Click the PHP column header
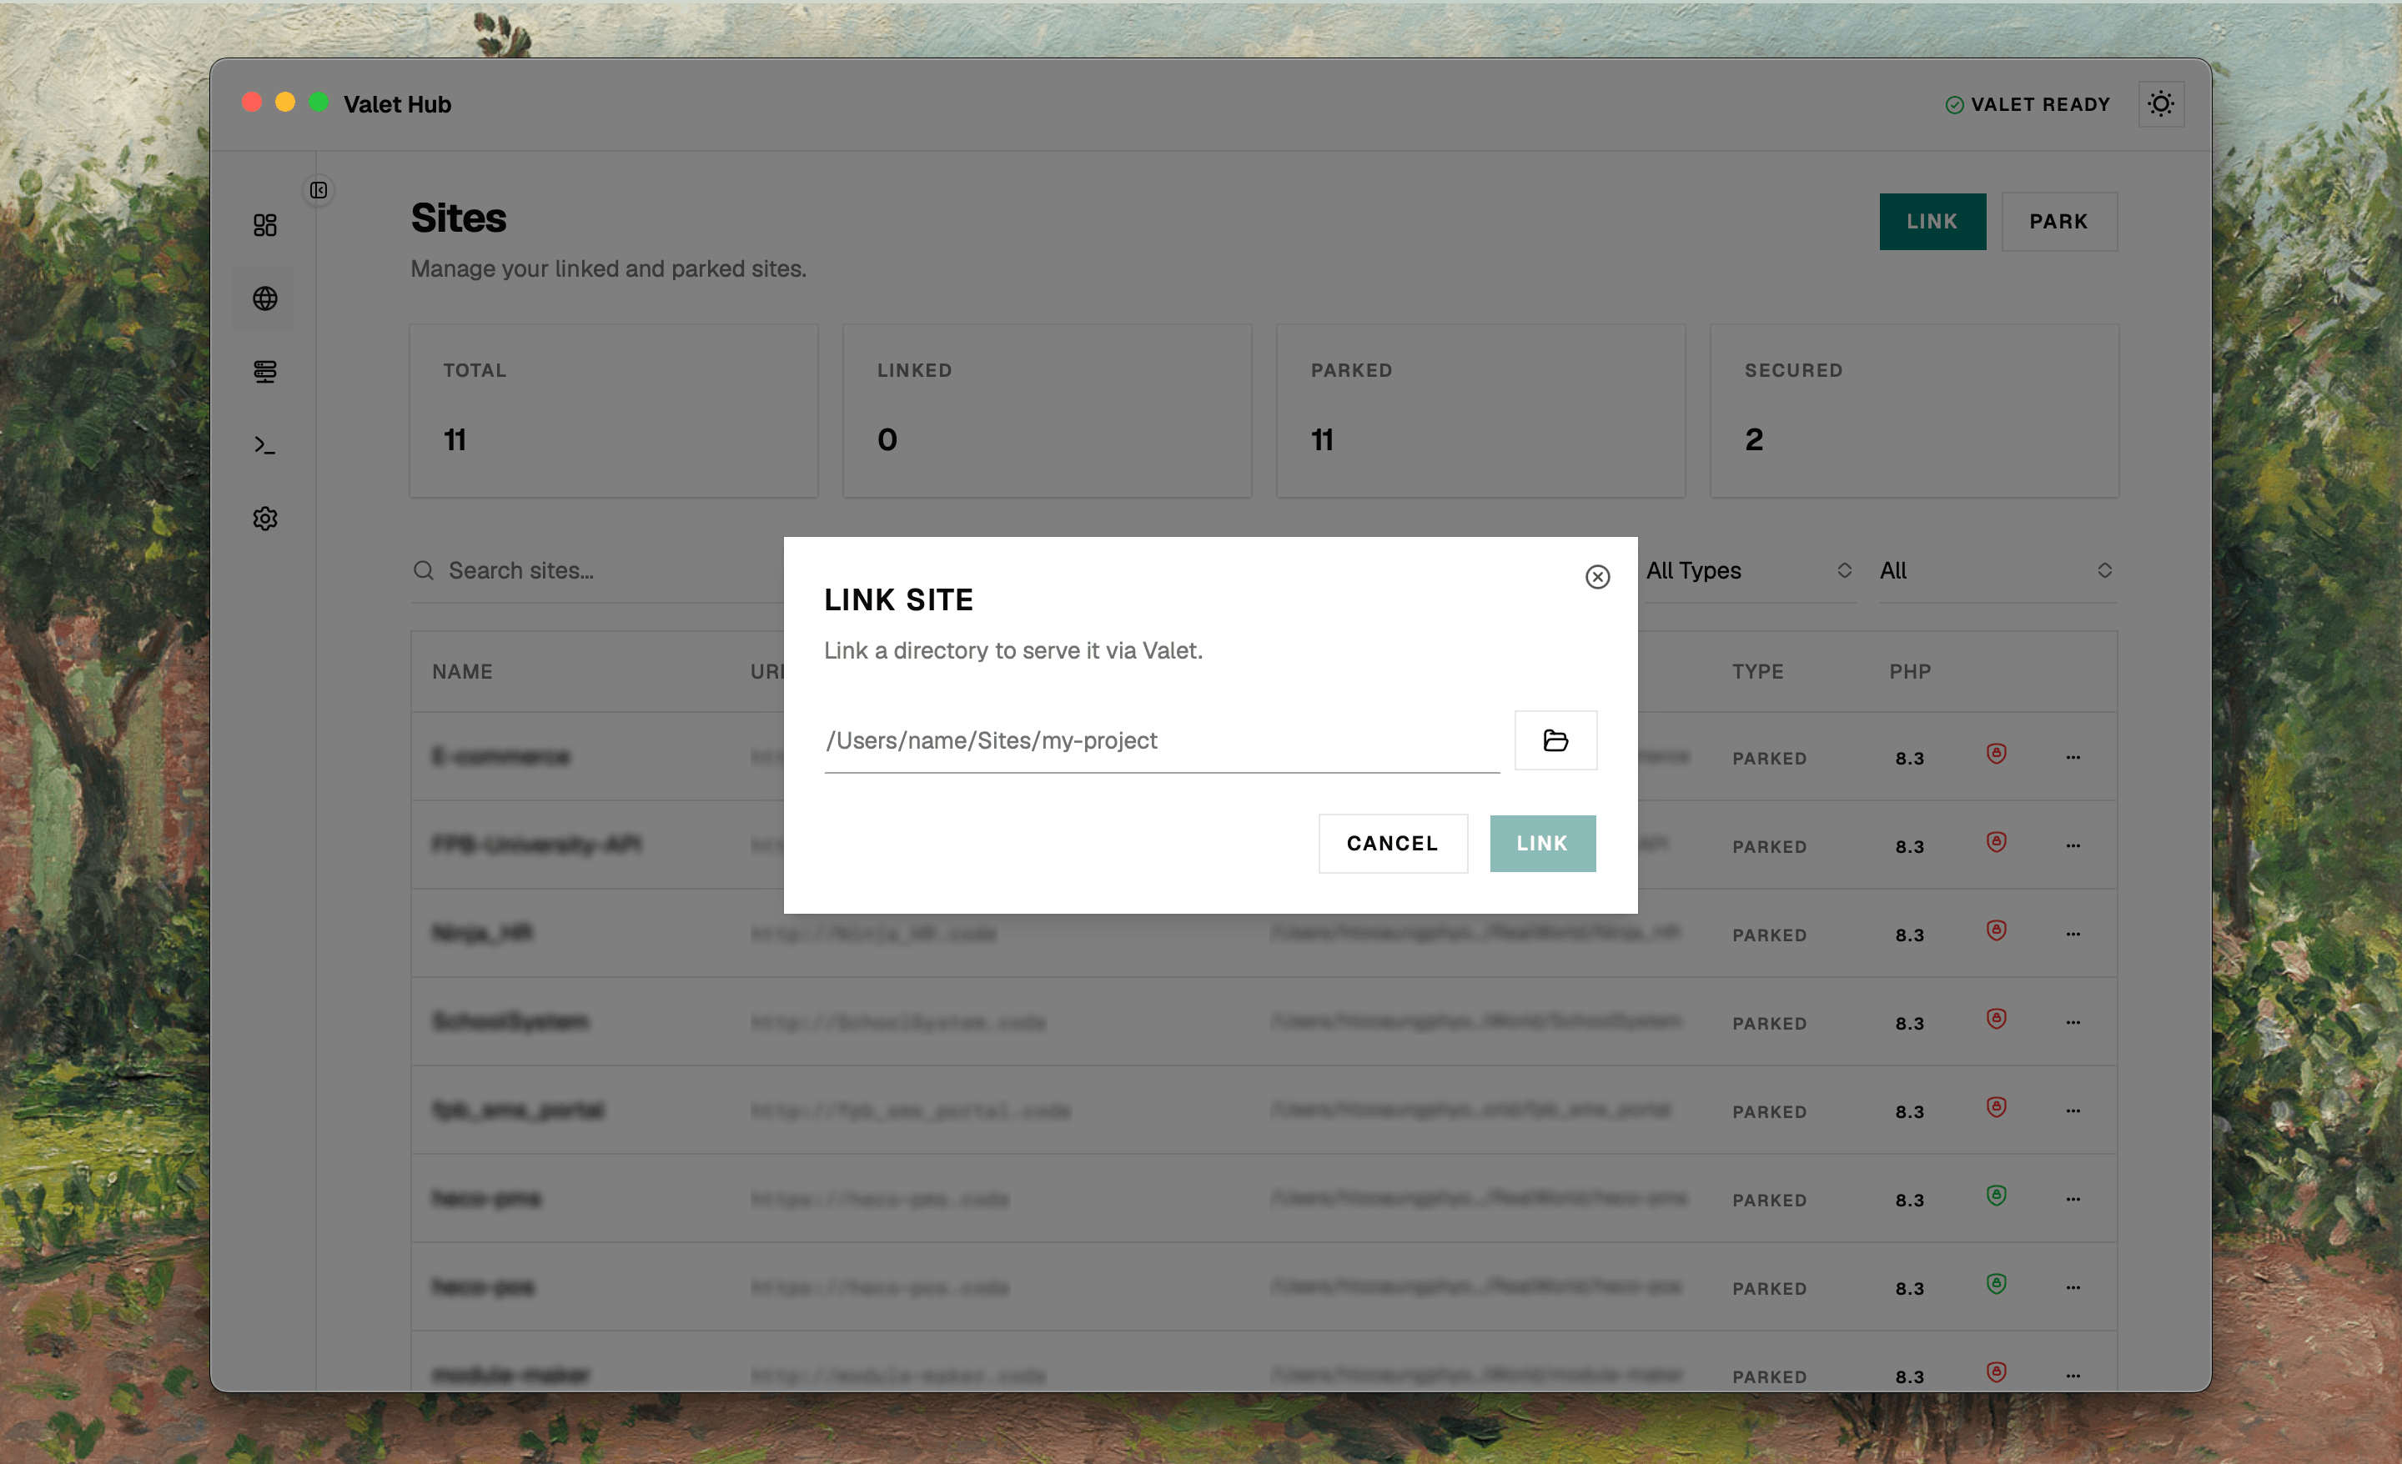Viewport: 2402px width, 1464px height. tap(1911, 672)
